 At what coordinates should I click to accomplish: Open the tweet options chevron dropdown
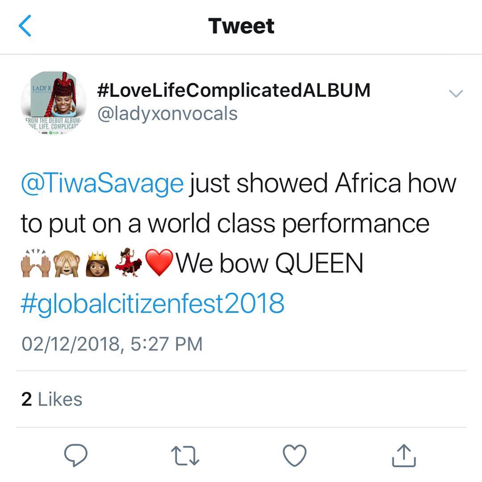point(456,93)
